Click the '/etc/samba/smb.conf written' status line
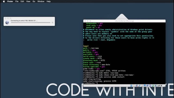 click(104, 71)
